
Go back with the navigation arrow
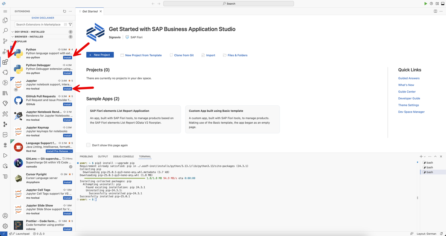(x=153, y=4)
